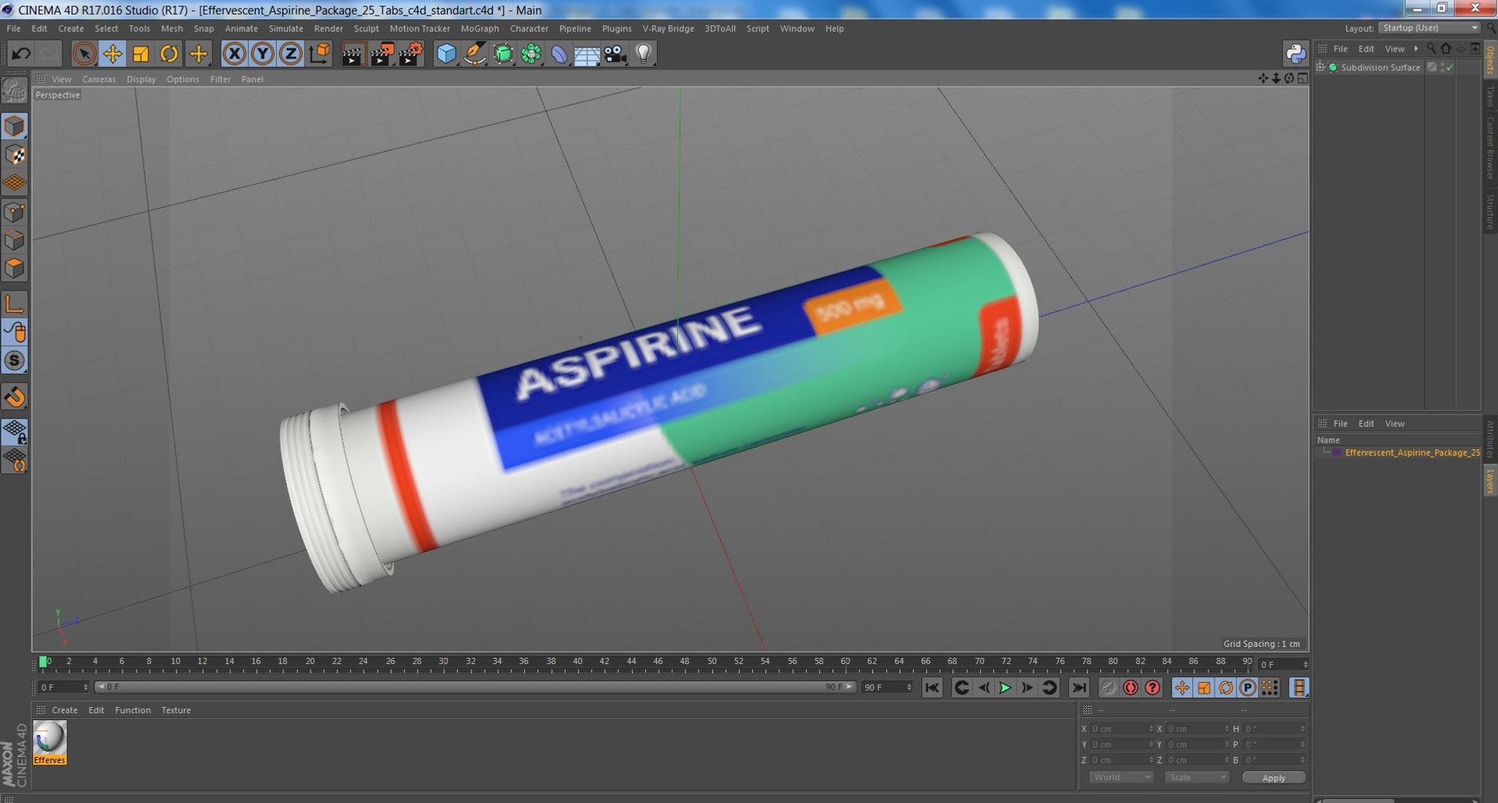
Task: Add a Cube primitive object
Action: [x=445, y=54]
